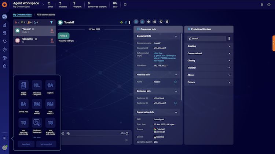Open the tag icon in left sidebar
Image resolution: width=275 pixels, height=154 pixels.
(x=4, y=41)
